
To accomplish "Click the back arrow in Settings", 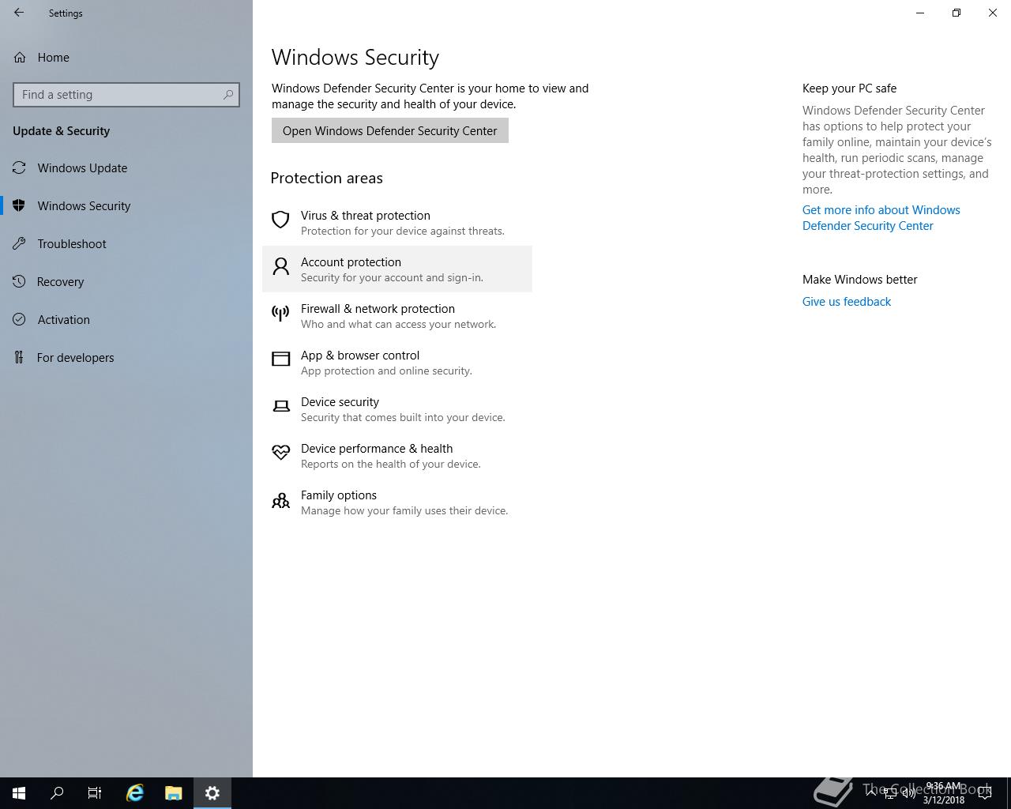I will pos(19,13).
